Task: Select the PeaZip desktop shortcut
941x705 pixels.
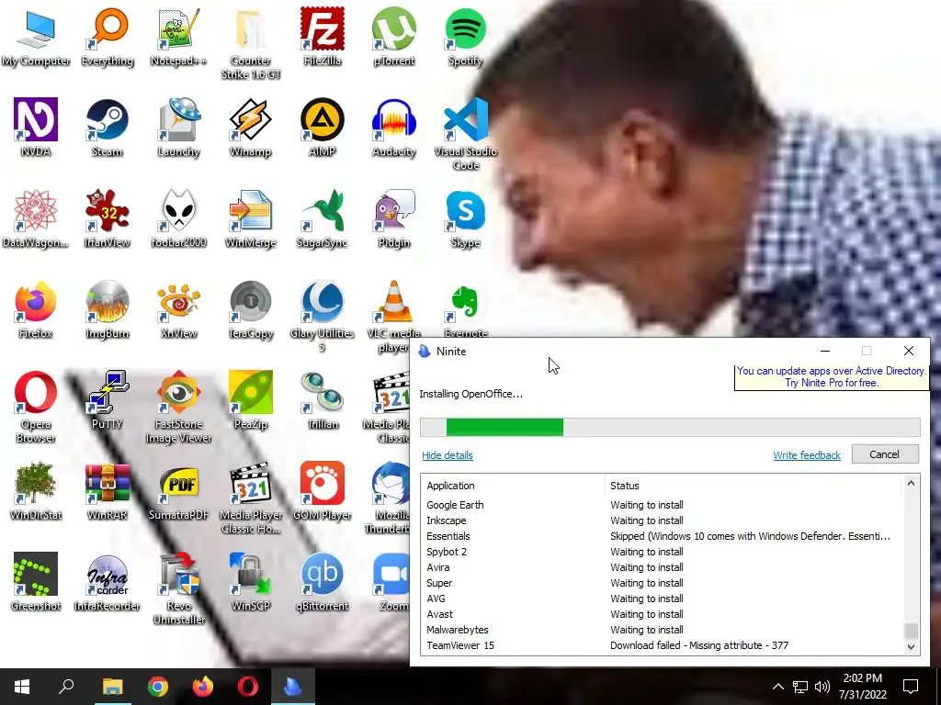Action: click(250, 400)
